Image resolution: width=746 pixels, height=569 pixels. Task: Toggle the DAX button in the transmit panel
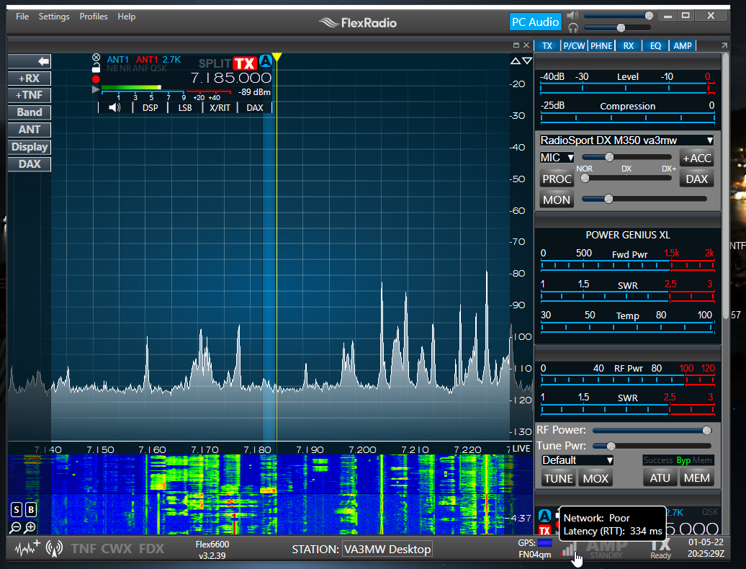tap(696, 179)
